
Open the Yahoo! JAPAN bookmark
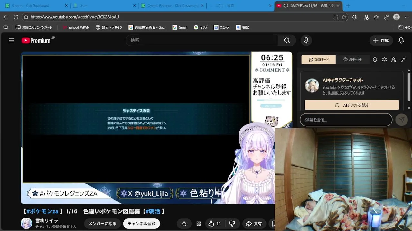(x=76, y=27)
